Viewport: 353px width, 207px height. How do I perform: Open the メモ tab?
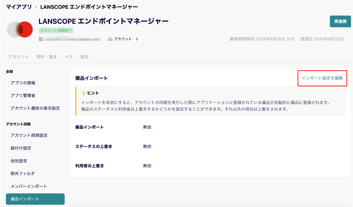[x=69, y=57]
